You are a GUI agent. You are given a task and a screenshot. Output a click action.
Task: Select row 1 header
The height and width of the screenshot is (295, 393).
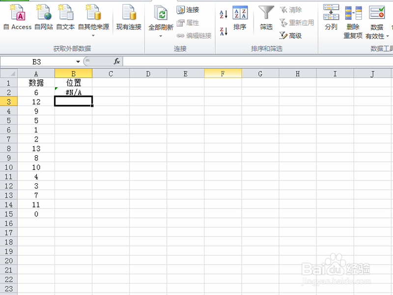pyautogui.click(x=9, y=83)
